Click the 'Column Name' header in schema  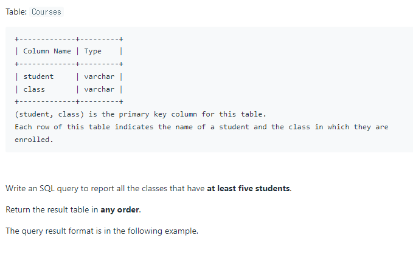(47, 51)
